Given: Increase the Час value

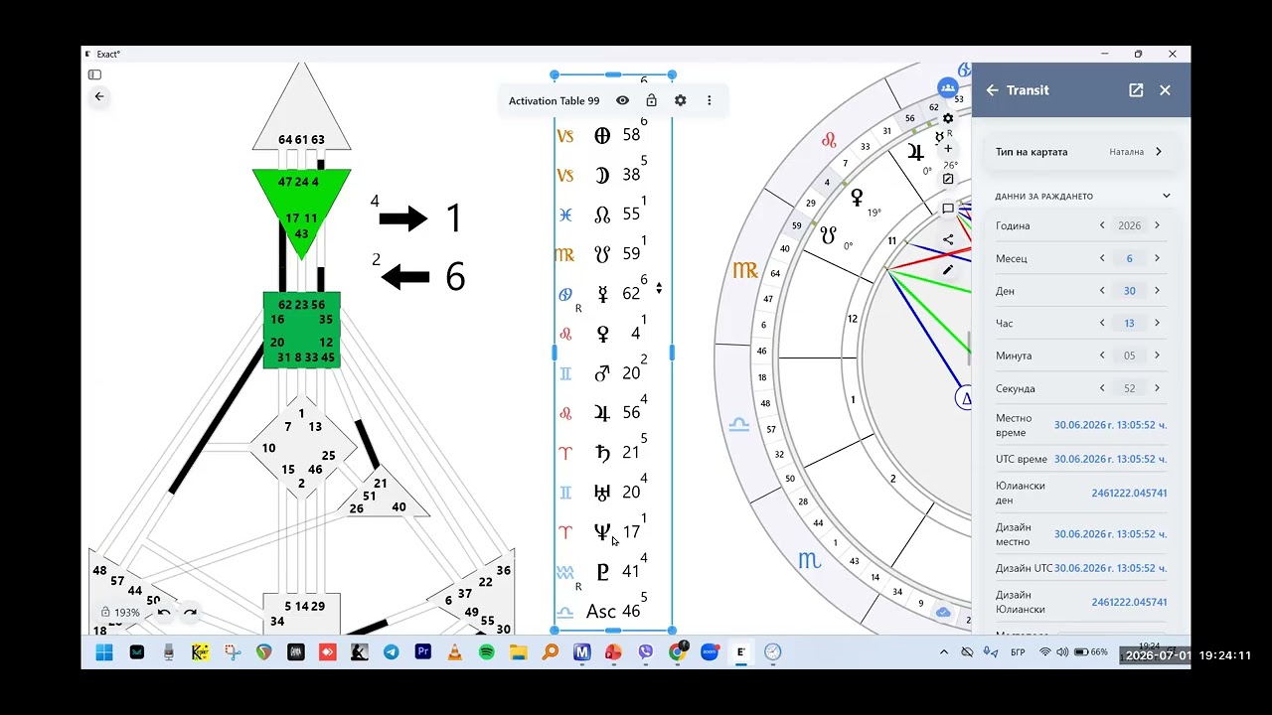Looking at the screenshot, I should coord(1157,323).
